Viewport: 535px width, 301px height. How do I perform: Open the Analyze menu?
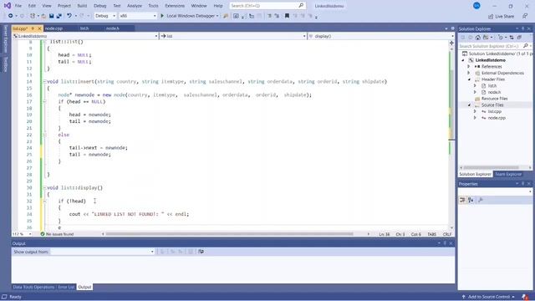tap(135, 6)
